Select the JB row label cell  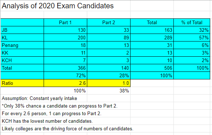(22, 30)
